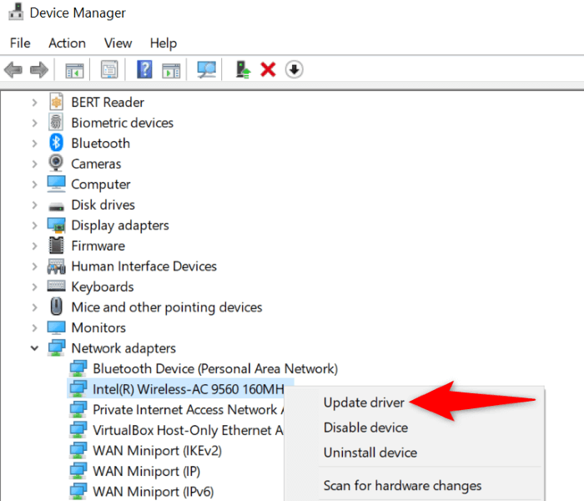
Task: Select Private Internet Access Network adapter
Action: tap(189, 410)
